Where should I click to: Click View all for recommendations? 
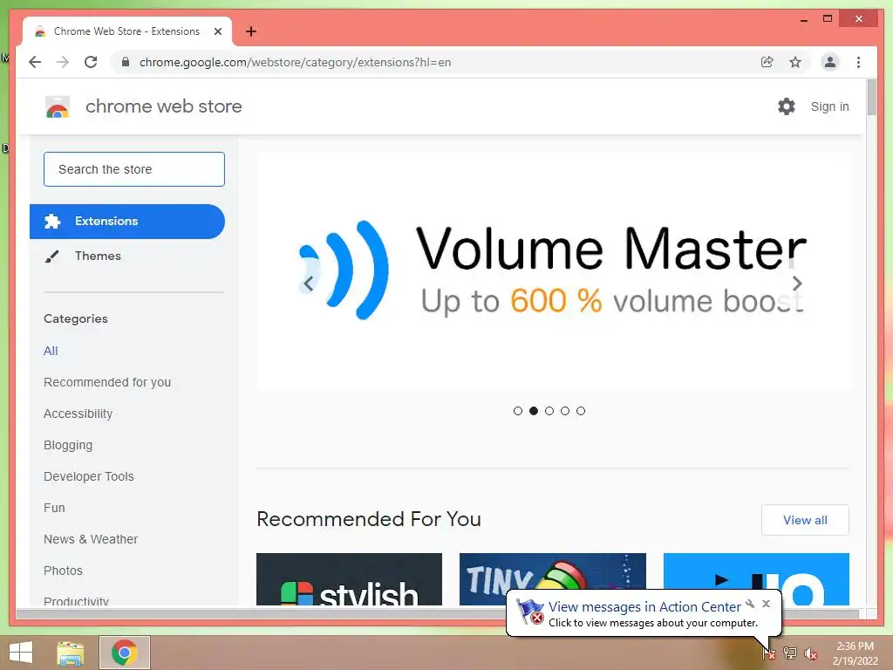click(x=805, y=520)
